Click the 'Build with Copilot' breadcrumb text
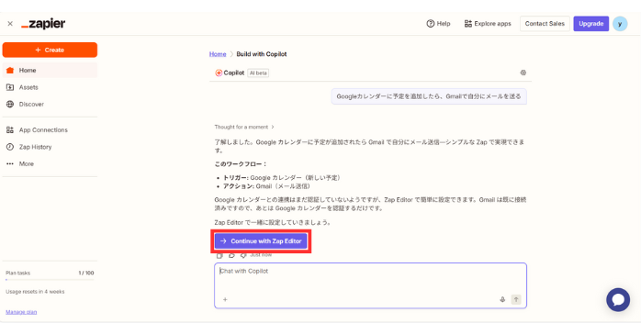Screen dimensions: 641x335 coord(262,54)
